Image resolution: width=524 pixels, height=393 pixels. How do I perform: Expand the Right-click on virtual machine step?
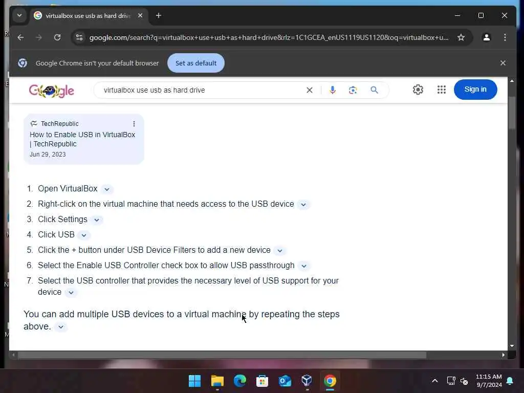pyautogui.click(x=303, y=205)
